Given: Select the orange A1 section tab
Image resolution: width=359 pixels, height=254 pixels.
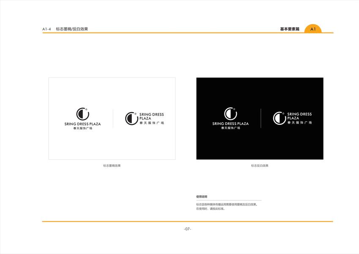Looking at the screenshot, I should (x=313, y=29).
